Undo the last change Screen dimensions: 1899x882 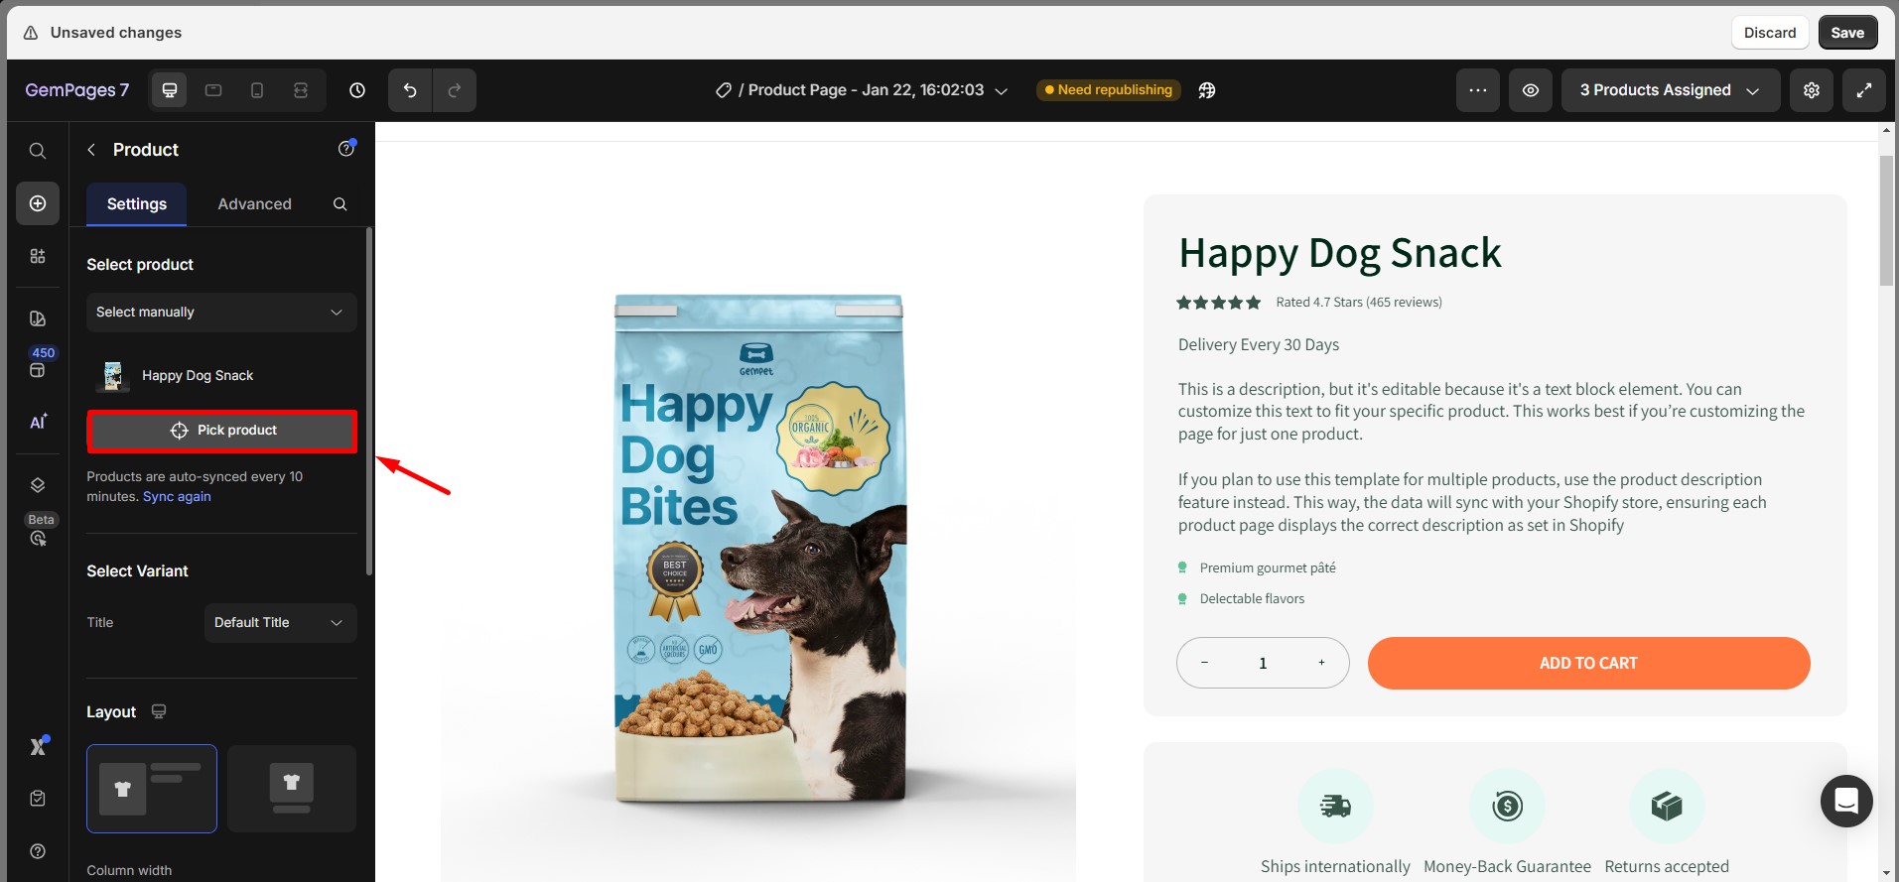410,90
